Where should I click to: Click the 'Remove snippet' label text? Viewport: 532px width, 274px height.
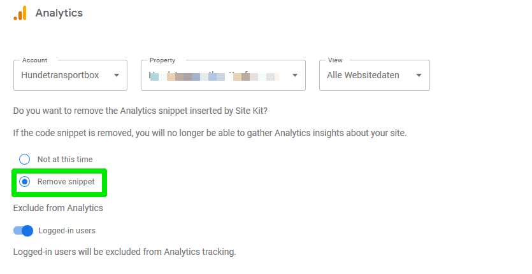tap(66, 182)
